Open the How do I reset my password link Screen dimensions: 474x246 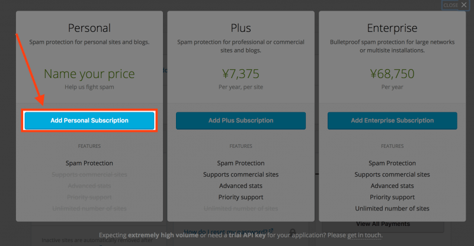pyautogui.click(x=226, y=232)
